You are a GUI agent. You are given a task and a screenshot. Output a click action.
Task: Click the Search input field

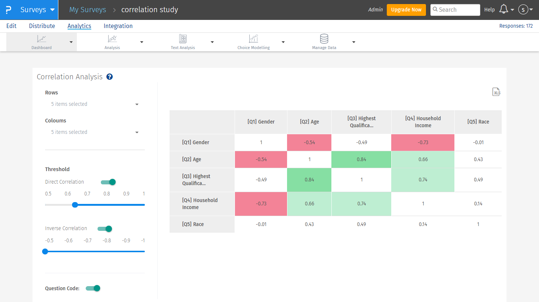[458, 10]
